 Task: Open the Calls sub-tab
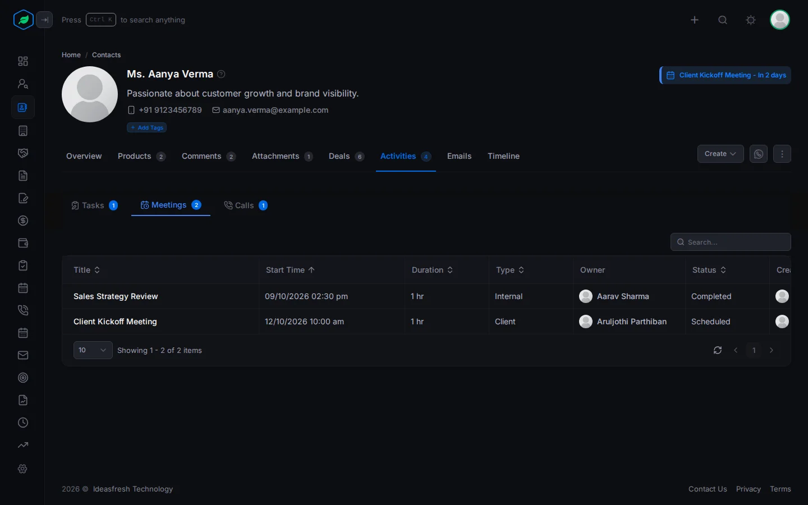tap(246, 205)
